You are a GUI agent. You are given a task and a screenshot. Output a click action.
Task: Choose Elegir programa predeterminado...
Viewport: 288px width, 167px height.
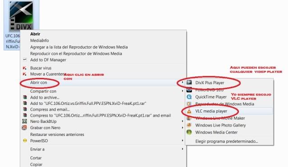227,141
